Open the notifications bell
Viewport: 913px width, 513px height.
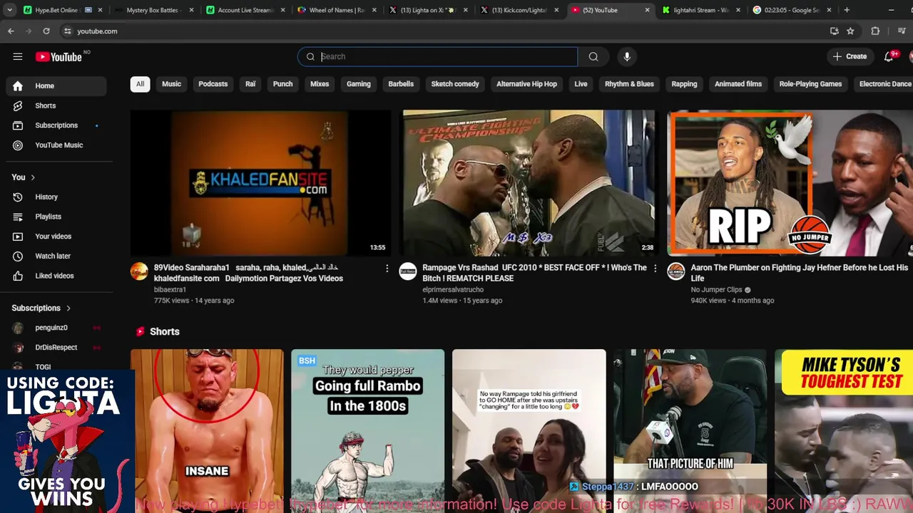pyautogui.click(x=889, y=57)
